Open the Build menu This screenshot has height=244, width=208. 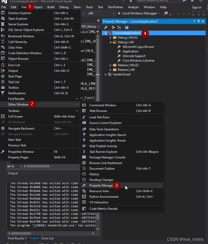pos(51,7)
